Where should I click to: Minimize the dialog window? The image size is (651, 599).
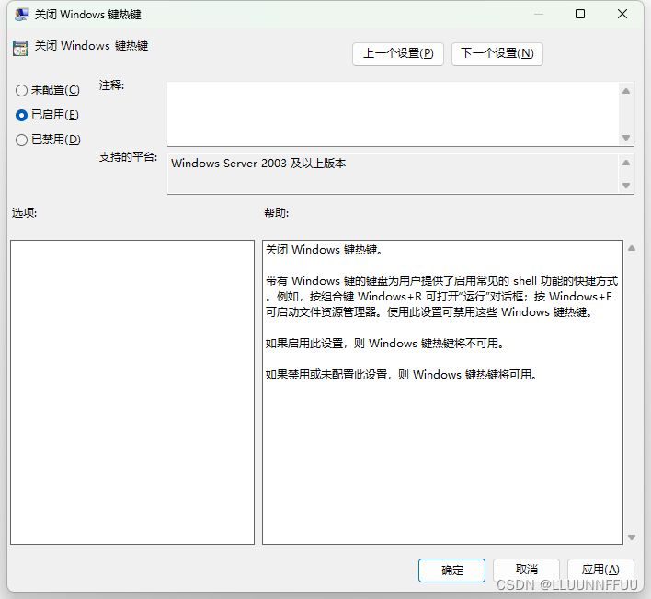pyautogui.click(x=539, y=14)
